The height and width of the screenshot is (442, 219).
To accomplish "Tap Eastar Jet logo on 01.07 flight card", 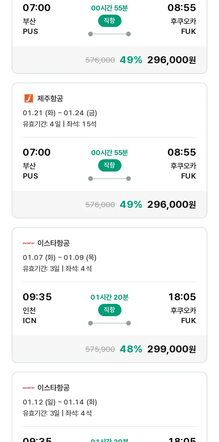I will coord(29,243).
